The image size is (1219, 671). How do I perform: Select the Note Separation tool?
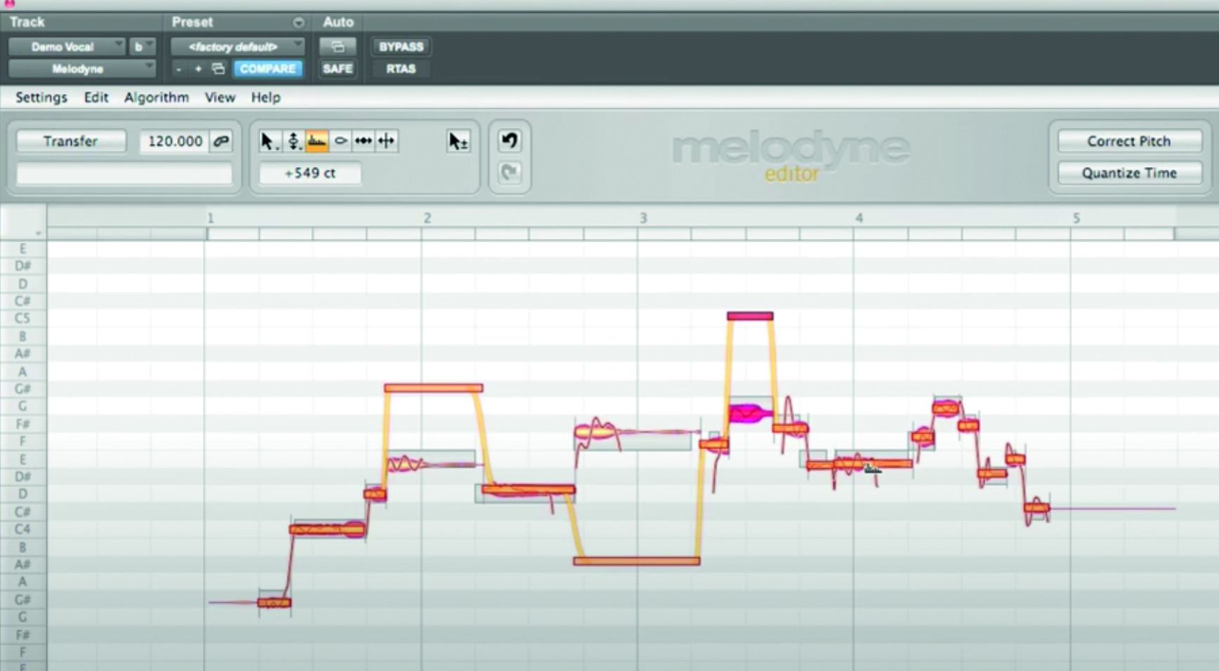tap(386, 141)
